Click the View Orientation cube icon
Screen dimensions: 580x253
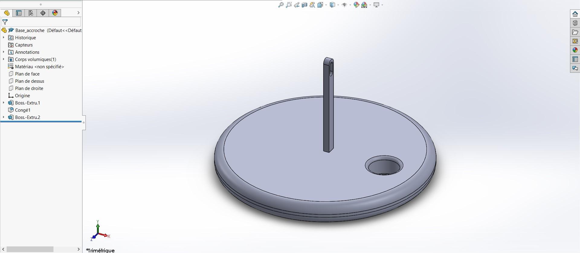point(320,5)
